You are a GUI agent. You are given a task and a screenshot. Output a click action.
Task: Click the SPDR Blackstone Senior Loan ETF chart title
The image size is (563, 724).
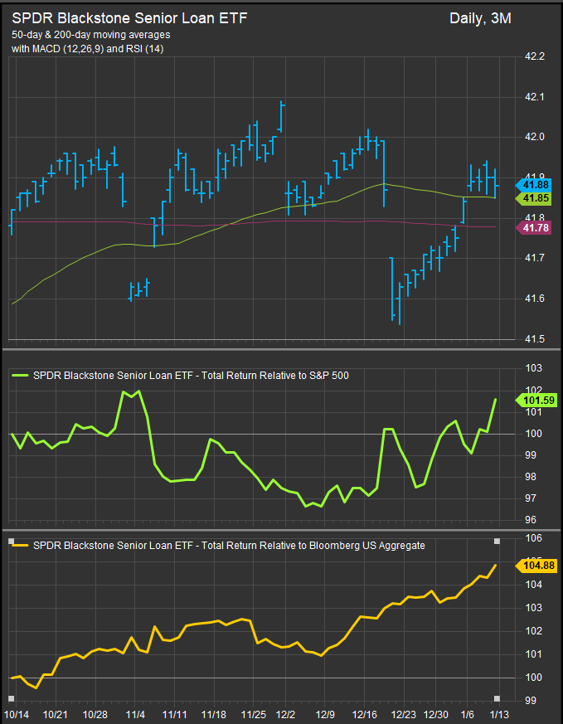(x=129, y=18)
